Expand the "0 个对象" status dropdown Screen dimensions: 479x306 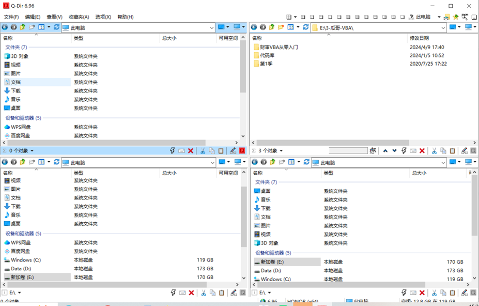click(x=32, y=151)
